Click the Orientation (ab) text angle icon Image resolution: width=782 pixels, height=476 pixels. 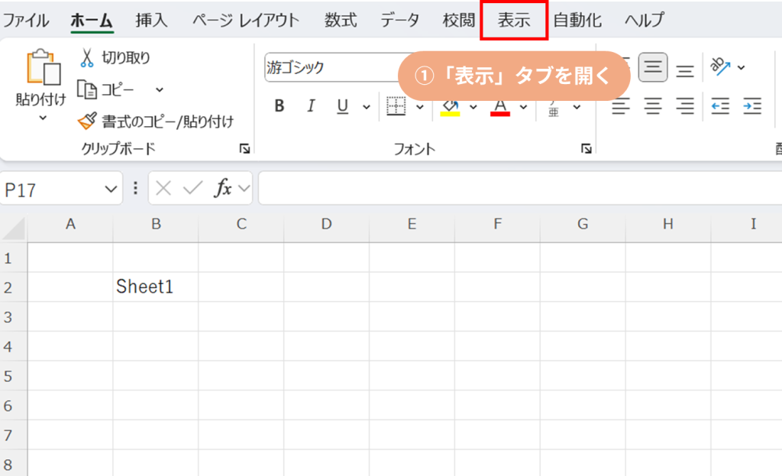tap(720, 67)
